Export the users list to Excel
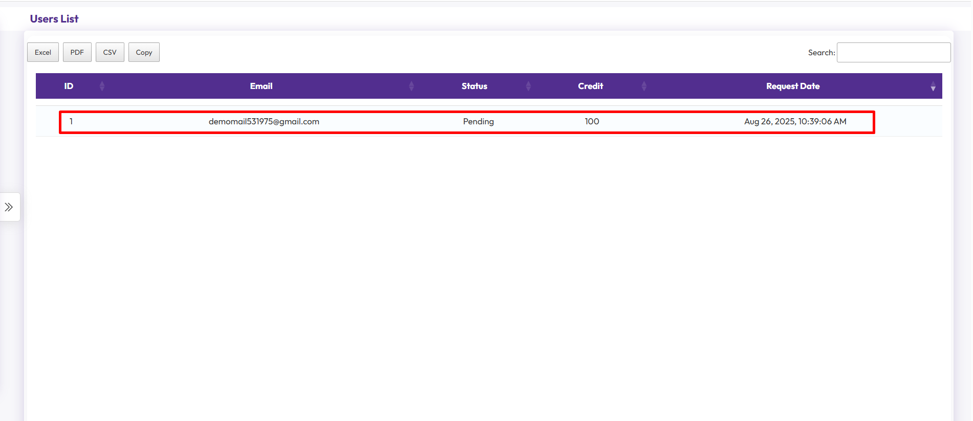Screen dimensions: 973x421 (43, 52)
